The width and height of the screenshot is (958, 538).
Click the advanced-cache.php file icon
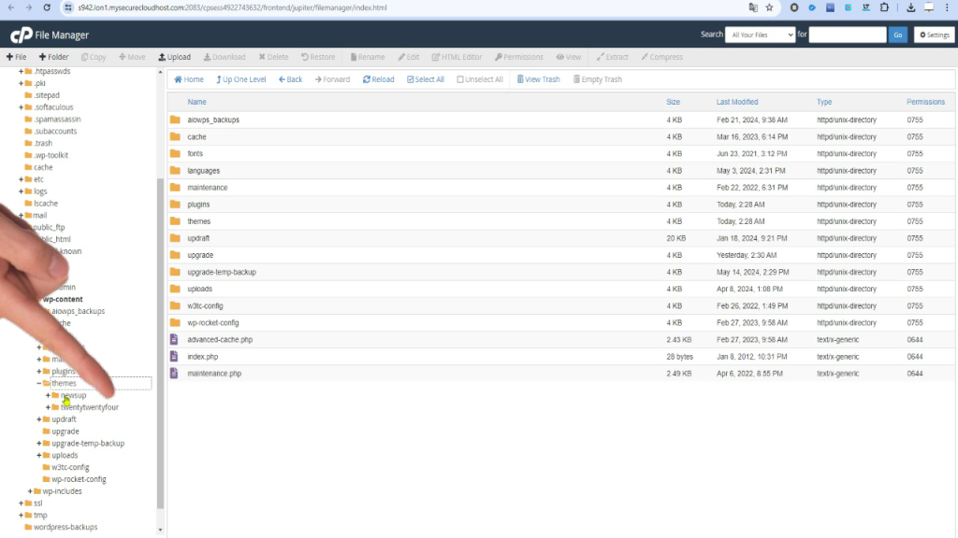(x=174, y=340)
